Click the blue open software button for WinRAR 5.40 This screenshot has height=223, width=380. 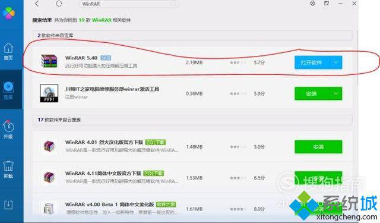click(312, 62)
